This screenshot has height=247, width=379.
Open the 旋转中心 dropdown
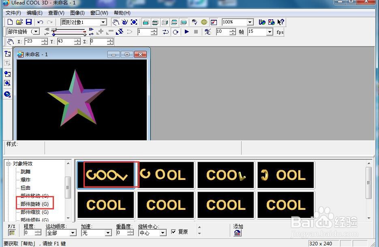click(x=163, y=233)
